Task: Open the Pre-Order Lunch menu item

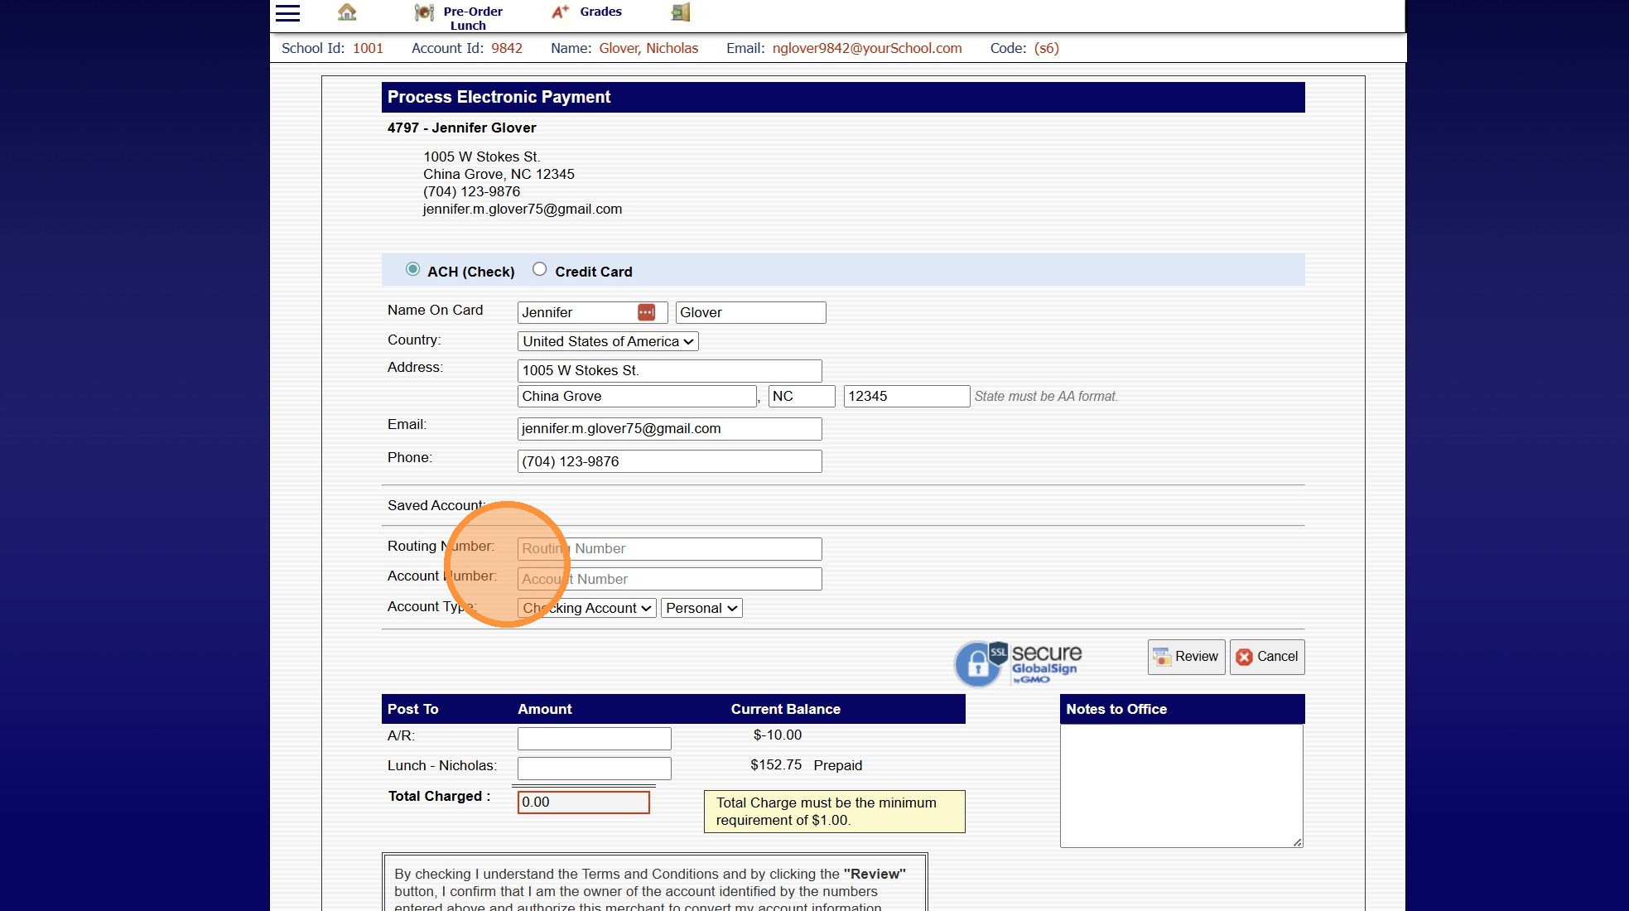Action: [x=472, y=17]
